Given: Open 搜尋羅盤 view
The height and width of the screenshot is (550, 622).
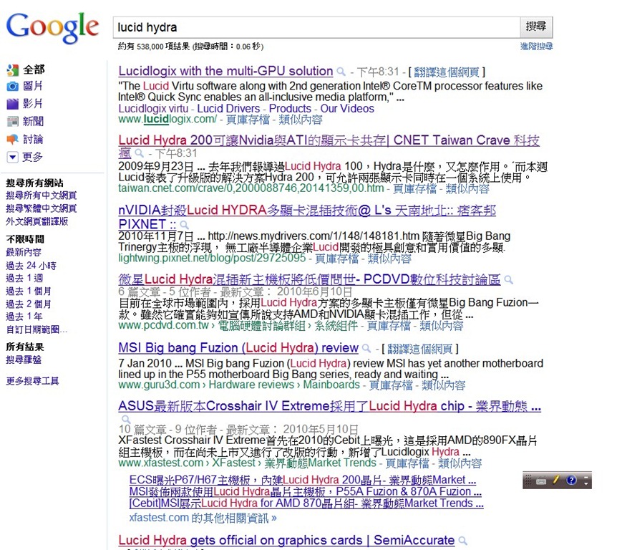Looking at the screenshot, I should (x=24, y=360).
